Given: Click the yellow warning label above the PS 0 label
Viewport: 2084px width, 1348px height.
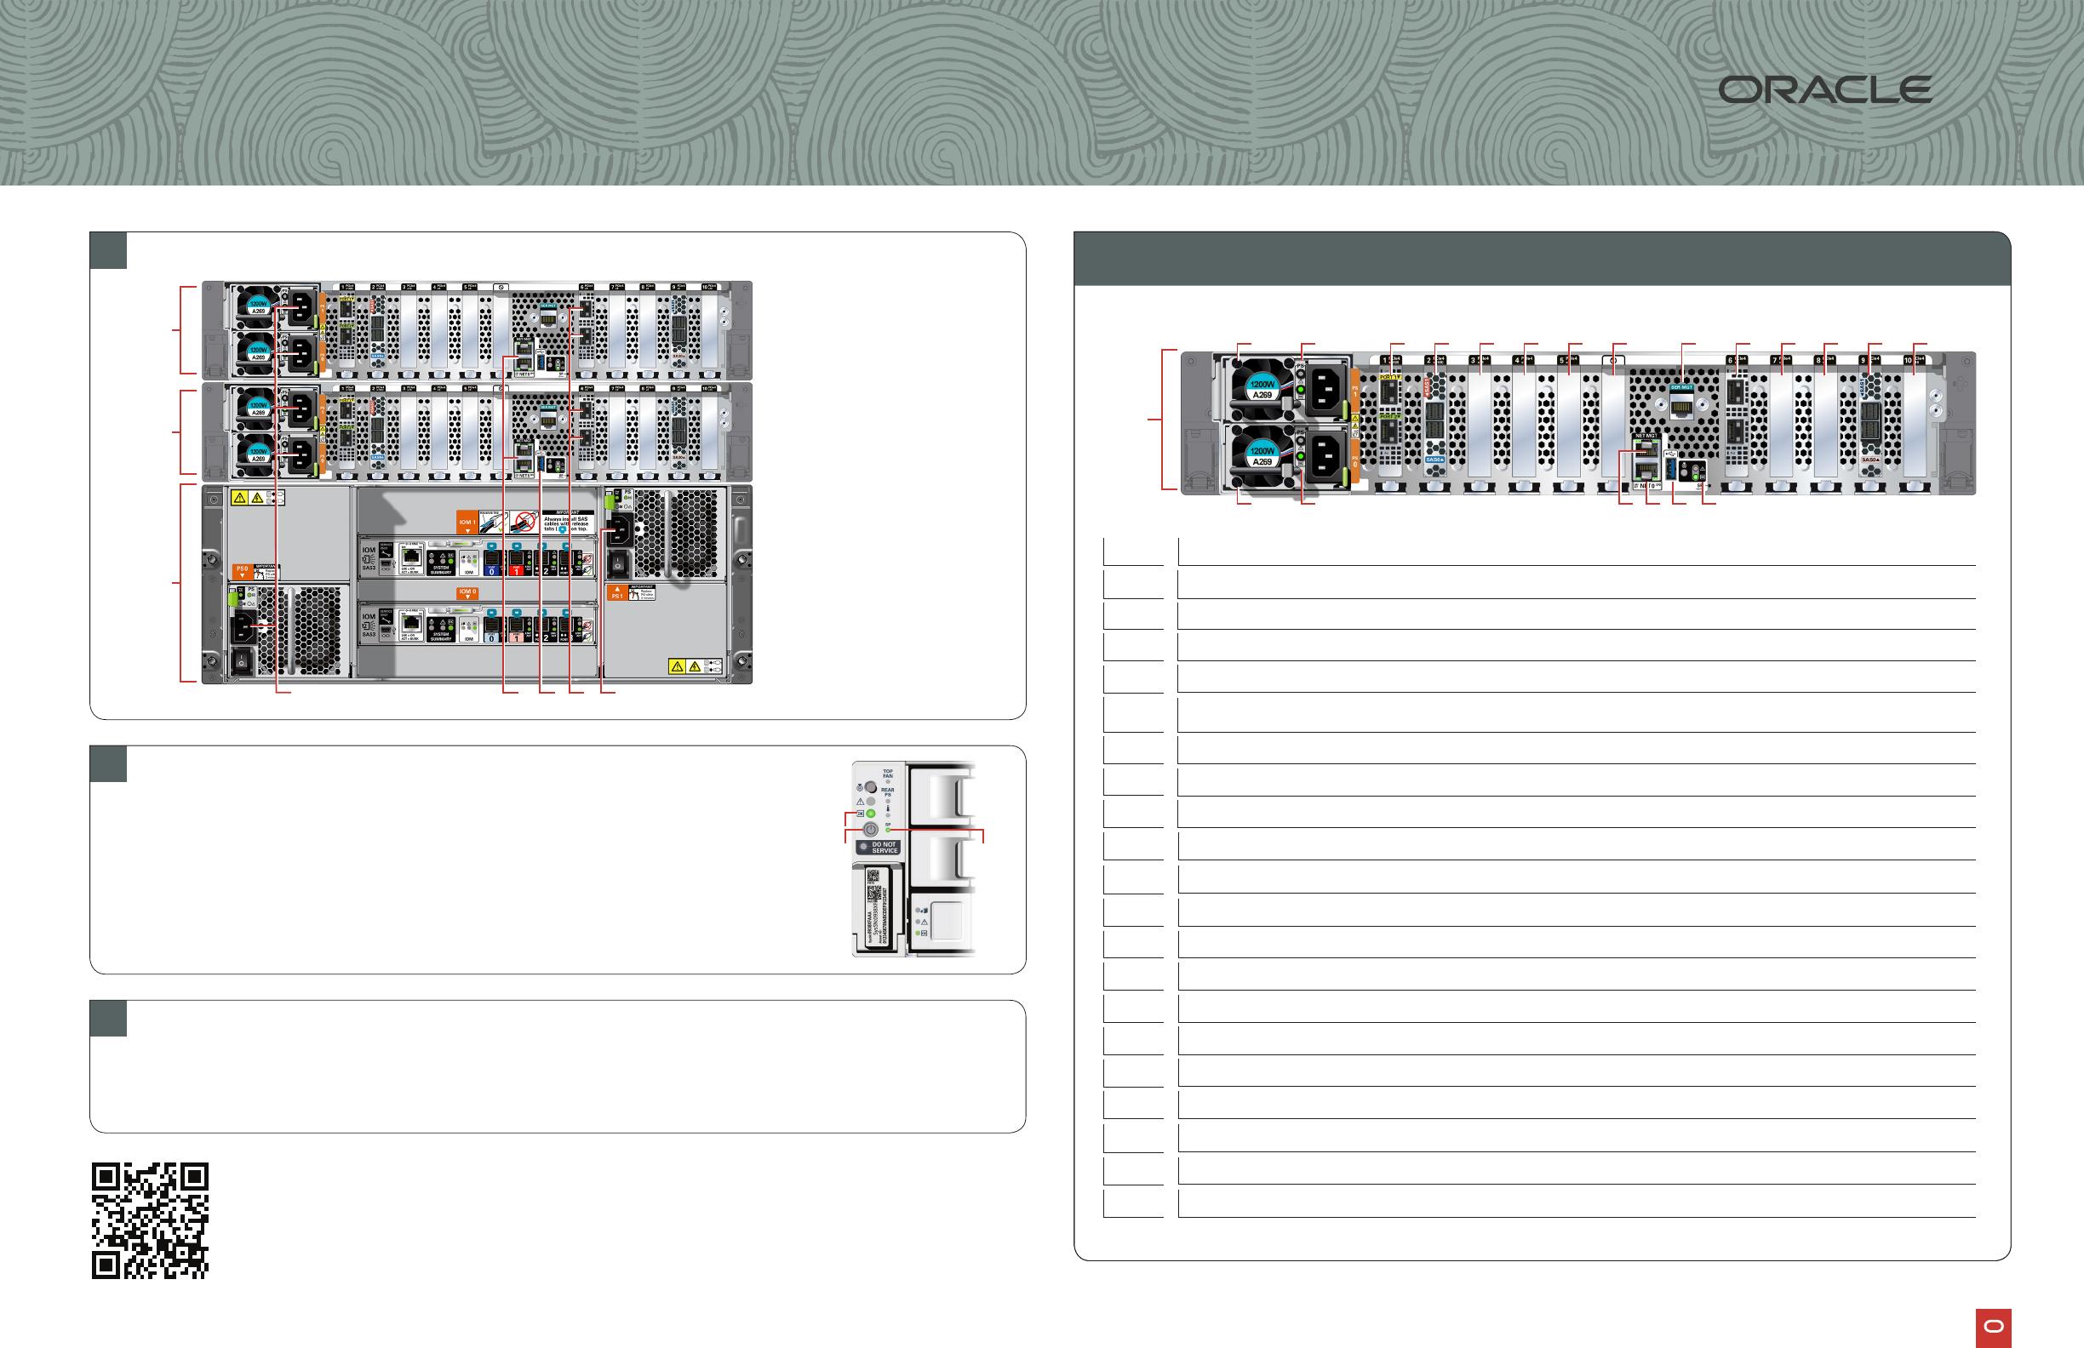Looking at the screenshot, I should click(258, 498).
